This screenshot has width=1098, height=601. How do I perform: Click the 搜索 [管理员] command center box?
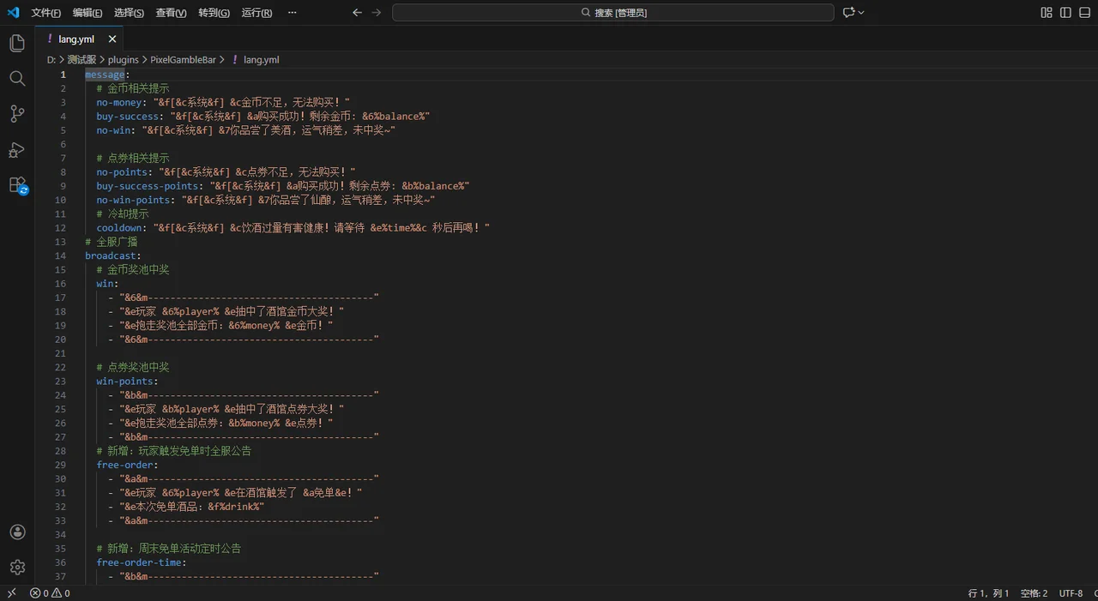613,12
